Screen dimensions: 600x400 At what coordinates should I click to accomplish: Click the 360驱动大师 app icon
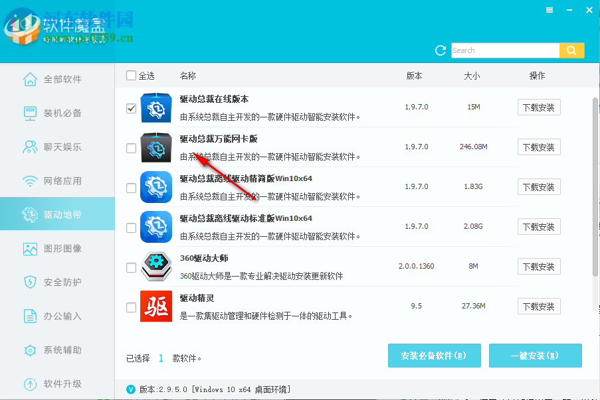point(156,267)
